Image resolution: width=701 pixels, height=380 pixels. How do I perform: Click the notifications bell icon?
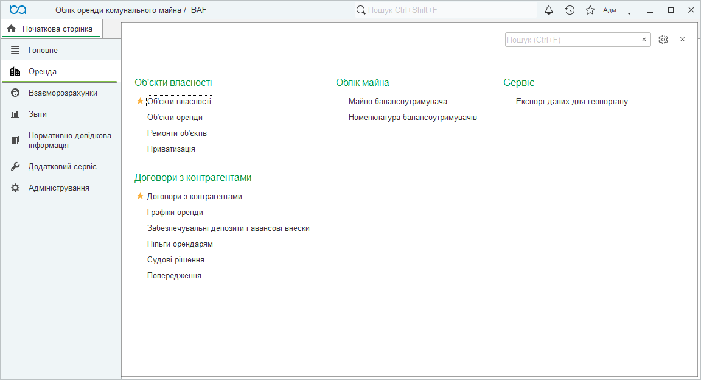tap(549, 10)
